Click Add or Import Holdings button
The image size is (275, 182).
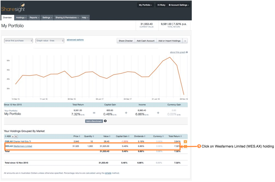click(169, 41)
